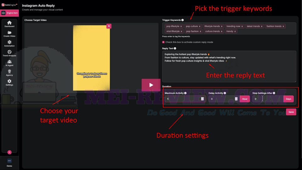Open the Agency section
Screen dimensions: 302x170
tap(9, 73)
